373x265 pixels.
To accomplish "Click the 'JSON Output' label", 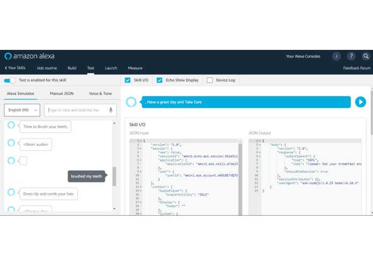I will pyautogui.click(x=260, y=133).
